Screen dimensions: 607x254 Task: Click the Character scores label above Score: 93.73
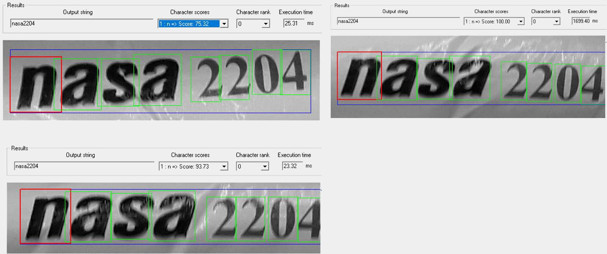[x=190, y=155]
